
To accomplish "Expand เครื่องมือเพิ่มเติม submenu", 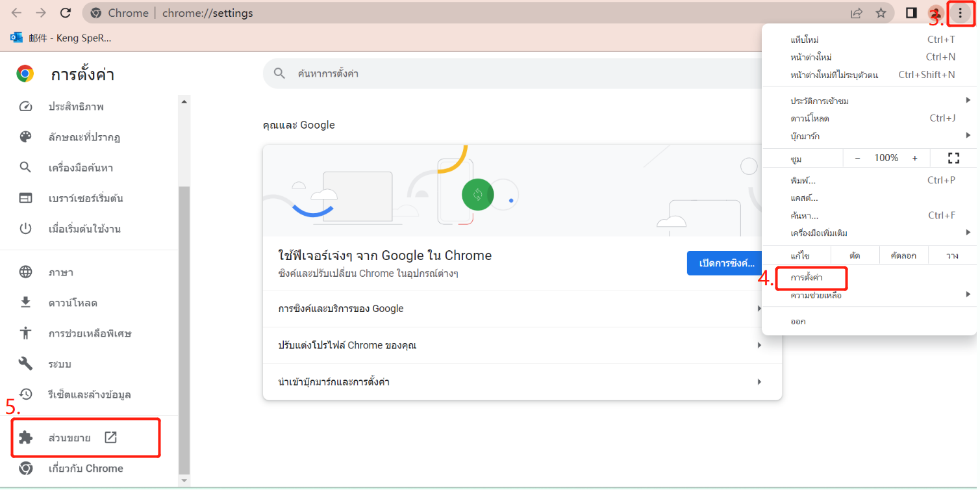I will coord(869,233).
